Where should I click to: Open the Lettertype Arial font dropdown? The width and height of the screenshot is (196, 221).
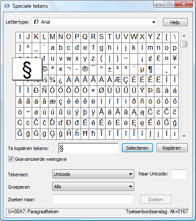click(94, 22)
